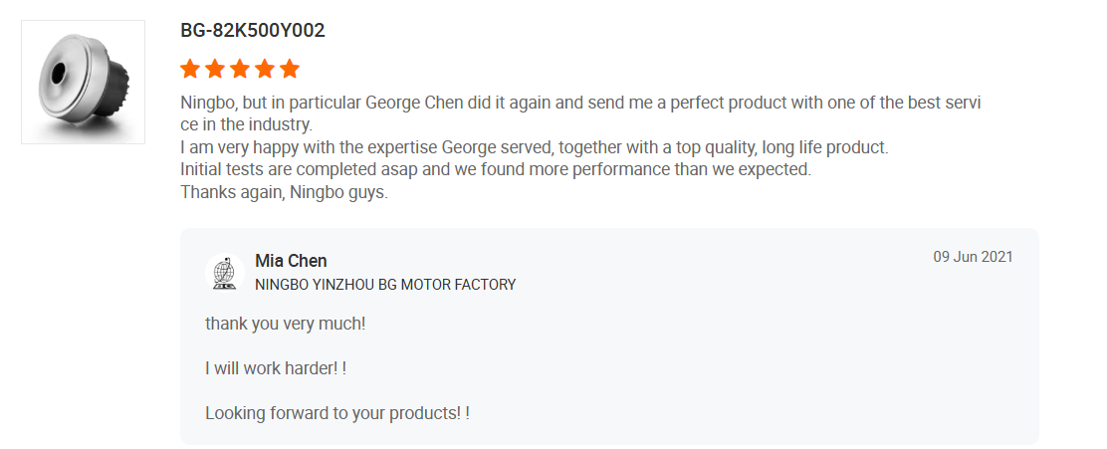Viewport: 1107px width, 449px height.
Task: Click the 09 Jun 2021 reply date
Action: (973, 257)
